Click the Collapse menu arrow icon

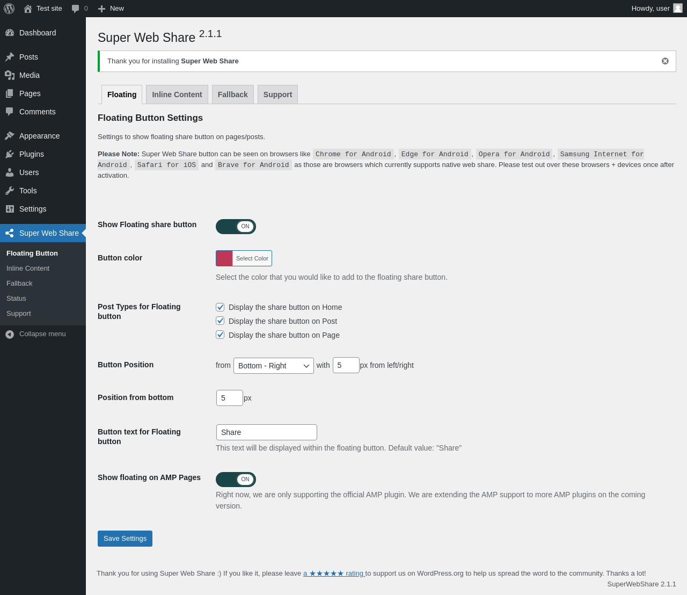point(10,334)
